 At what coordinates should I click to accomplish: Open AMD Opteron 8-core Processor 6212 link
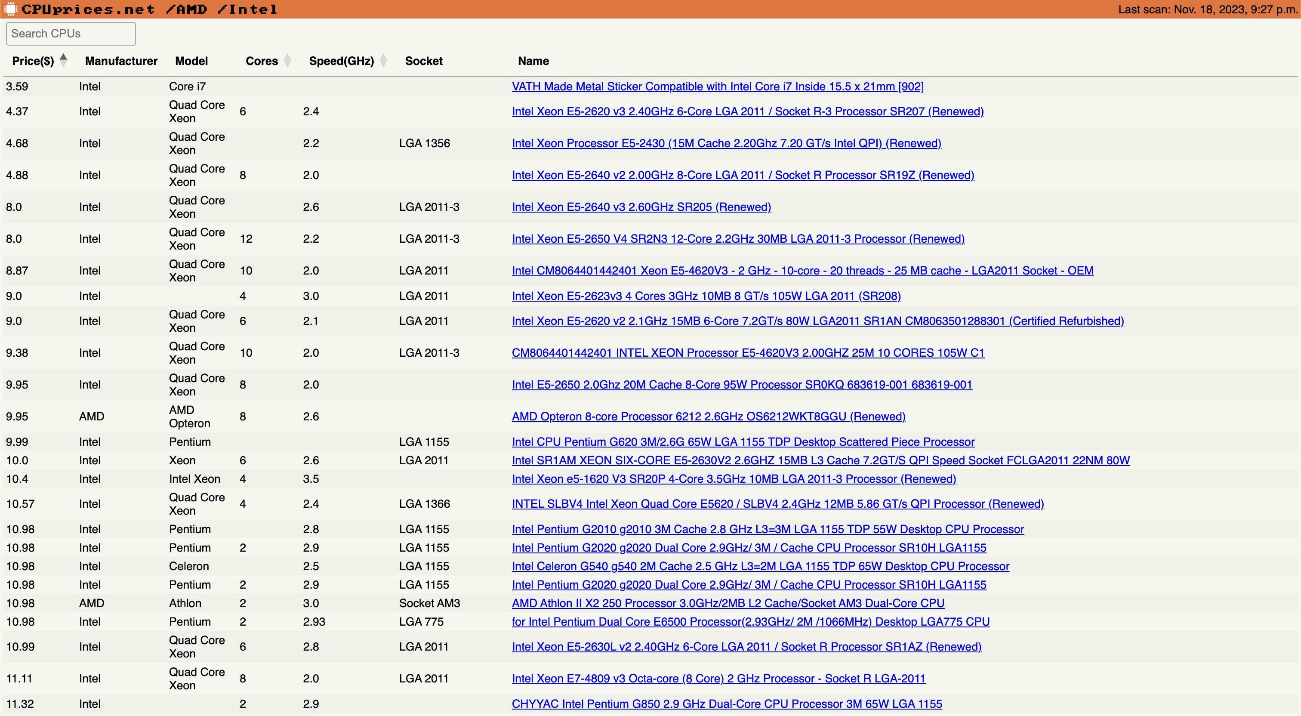pyautogui.click(x=709, y=417)
